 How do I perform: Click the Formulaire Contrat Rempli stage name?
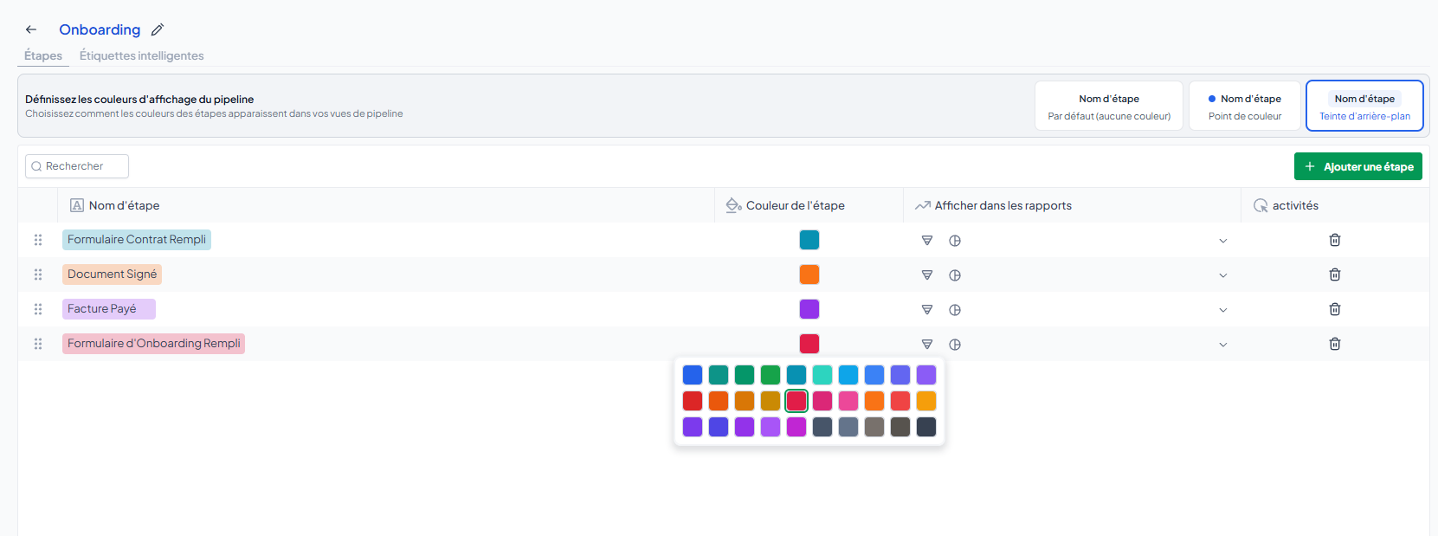(x=137, y=240)
